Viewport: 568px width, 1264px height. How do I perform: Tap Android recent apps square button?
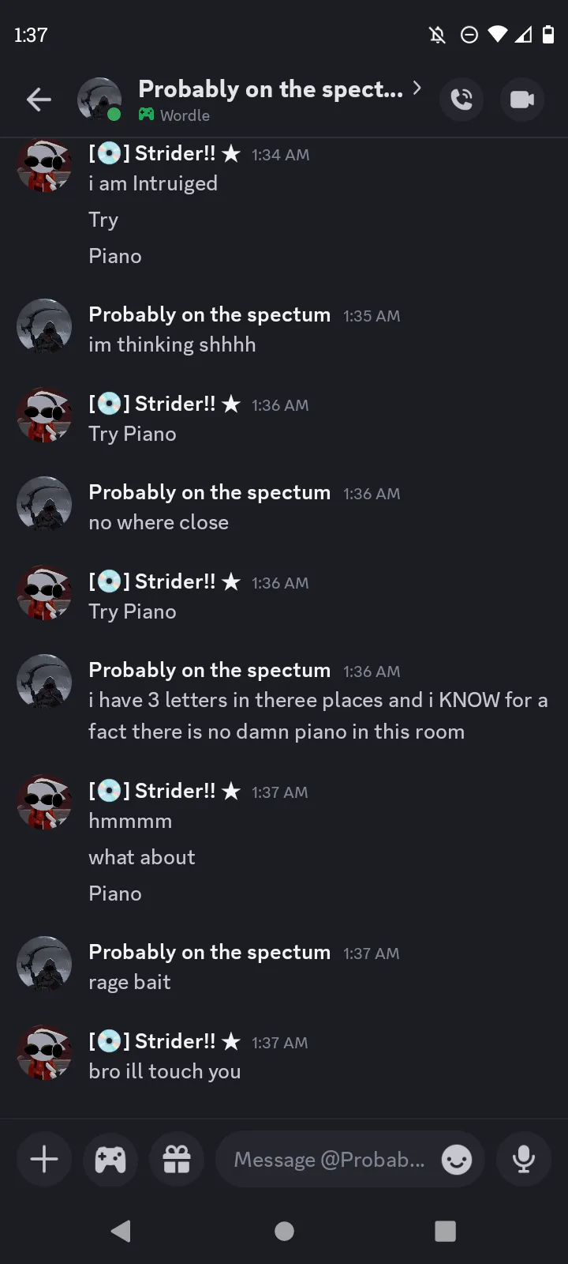[x=446, y=1231]
